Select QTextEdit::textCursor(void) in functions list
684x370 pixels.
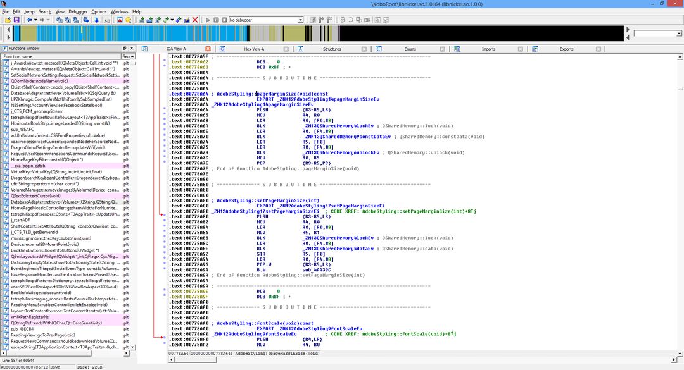pos(35,196)
